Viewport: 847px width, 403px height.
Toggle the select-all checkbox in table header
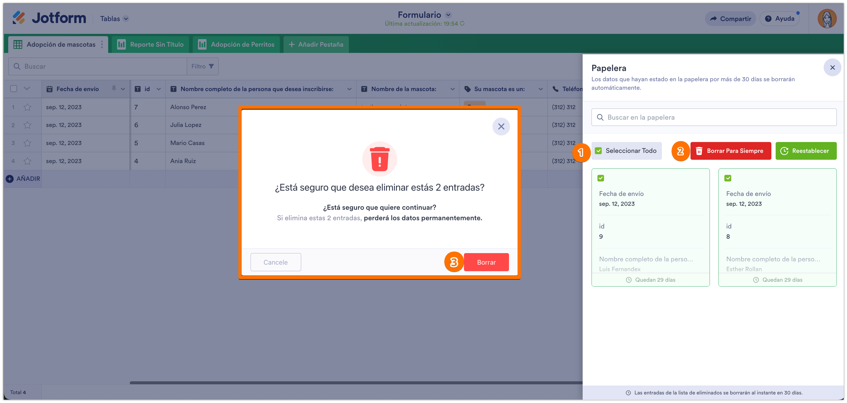(x=13, y=89)
